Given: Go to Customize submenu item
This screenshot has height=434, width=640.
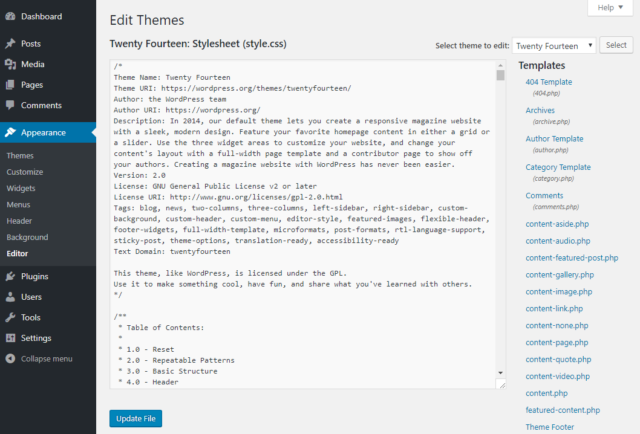Looking at the screenshot, I should pyautogui.click(x=25, y=172).
